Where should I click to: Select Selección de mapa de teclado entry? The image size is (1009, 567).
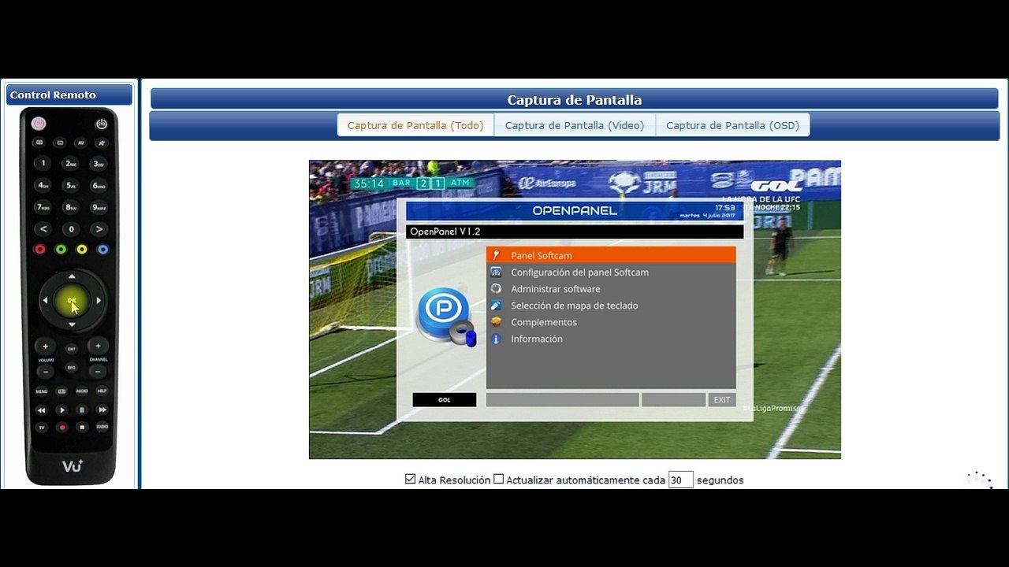[611, 306]
